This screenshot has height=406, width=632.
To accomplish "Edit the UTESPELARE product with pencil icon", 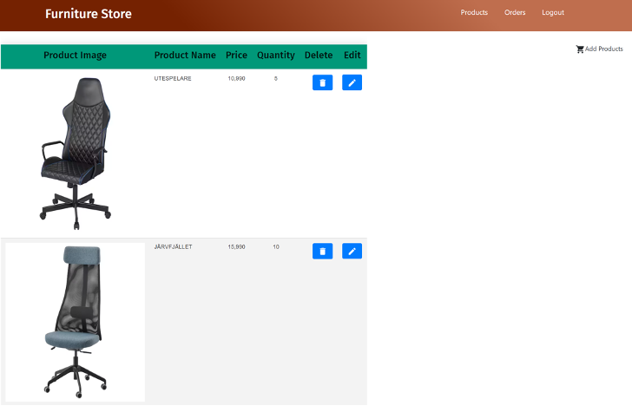I will click(352, 82).
